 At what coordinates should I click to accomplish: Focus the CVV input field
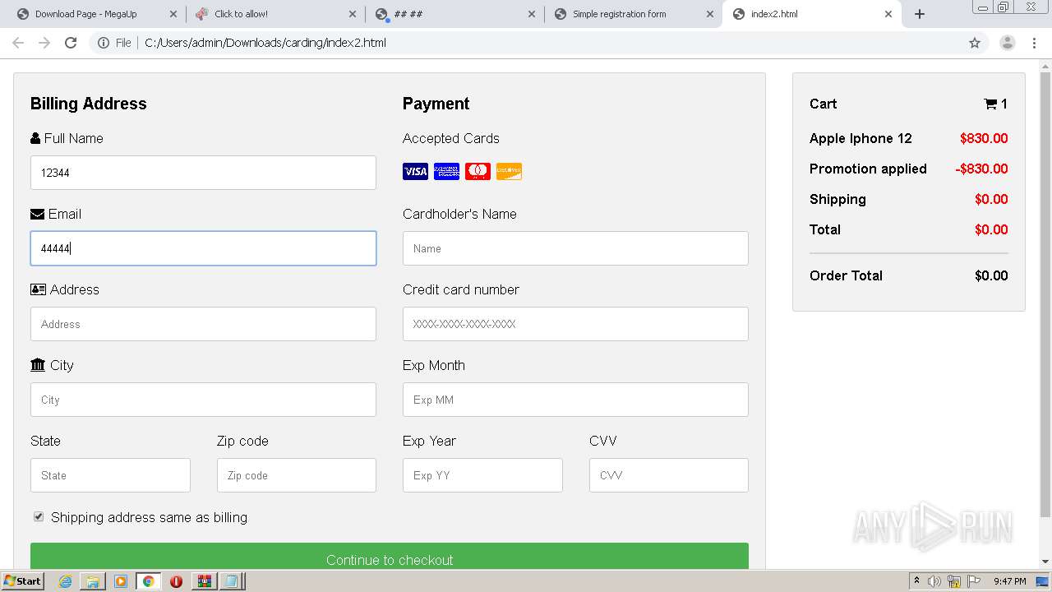point(669,475)
